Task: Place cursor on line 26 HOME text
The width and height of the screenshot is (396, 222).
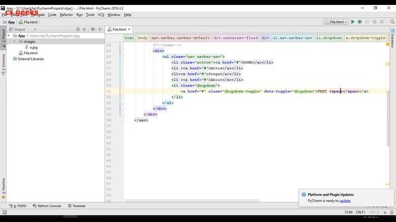Action: pos(247,62)
